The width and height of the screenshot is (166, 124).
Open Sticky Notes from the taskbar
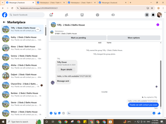[85, 122]
